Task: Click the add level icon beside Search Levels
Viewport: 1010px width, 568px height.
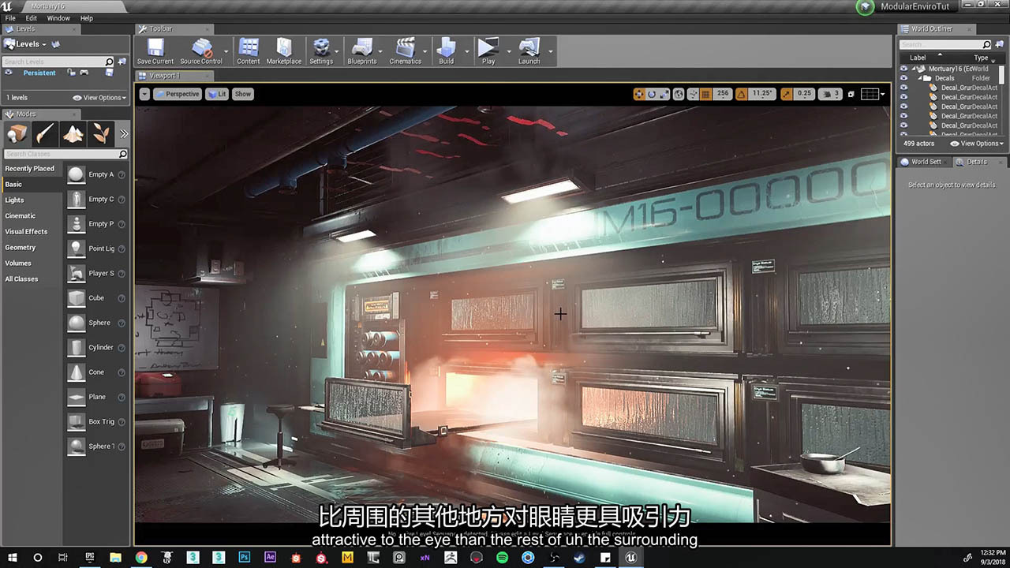Action: pyautogui.click(x=122, y=62)
